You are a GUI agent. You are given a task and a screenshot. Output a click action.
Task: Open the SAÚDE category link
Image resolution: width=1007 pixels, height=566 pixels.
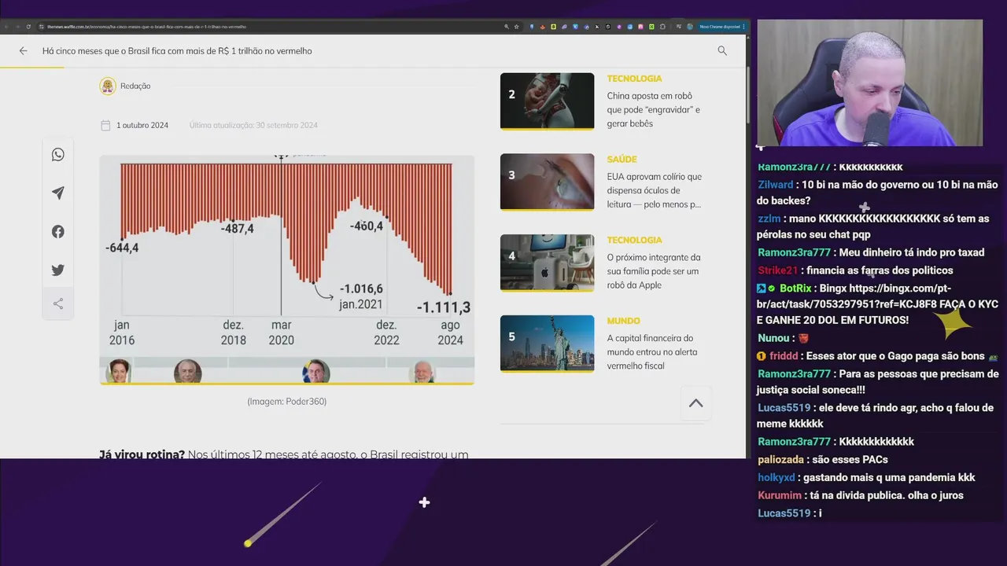point(622,160)
